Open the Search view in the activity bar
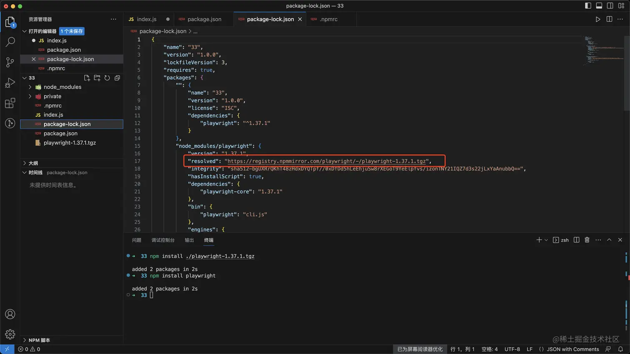The width and height of the screenshot is (630, 354). (10, 42)
